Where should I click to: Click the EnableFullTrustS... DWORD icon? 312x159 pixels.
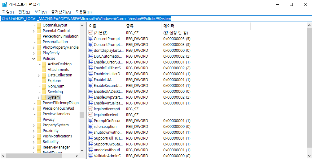[x=91, y=68]
